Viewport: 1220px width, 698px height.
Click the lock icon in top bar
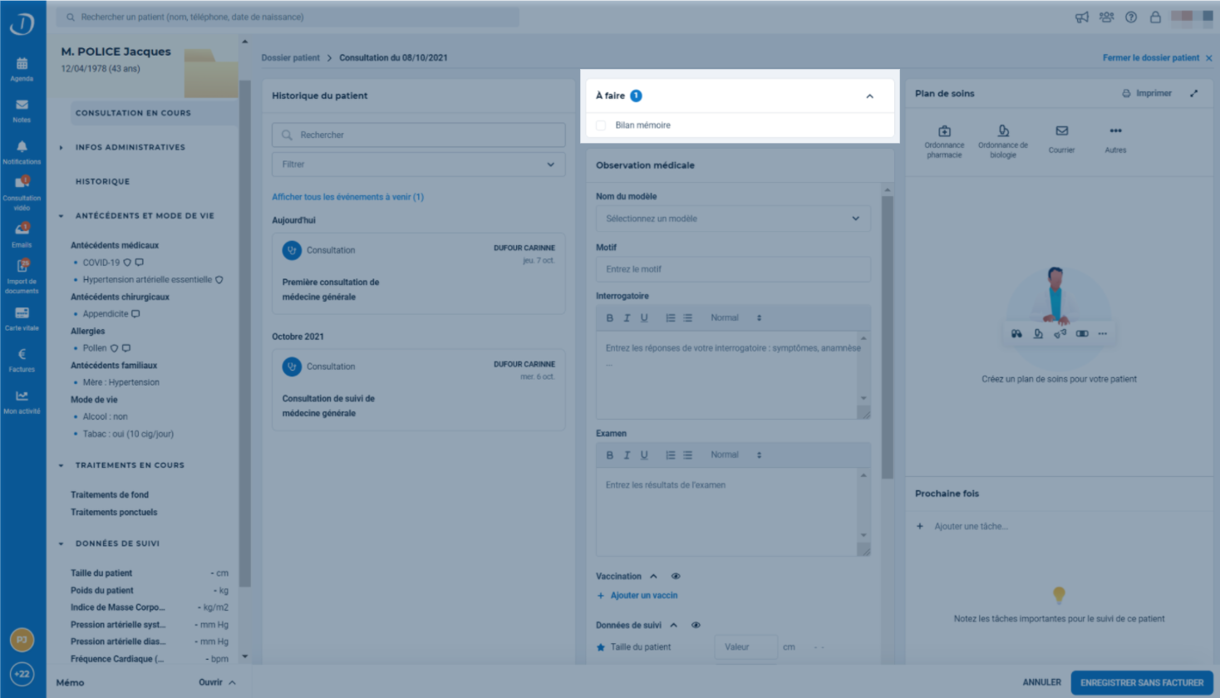click(x=1155, y=17)
